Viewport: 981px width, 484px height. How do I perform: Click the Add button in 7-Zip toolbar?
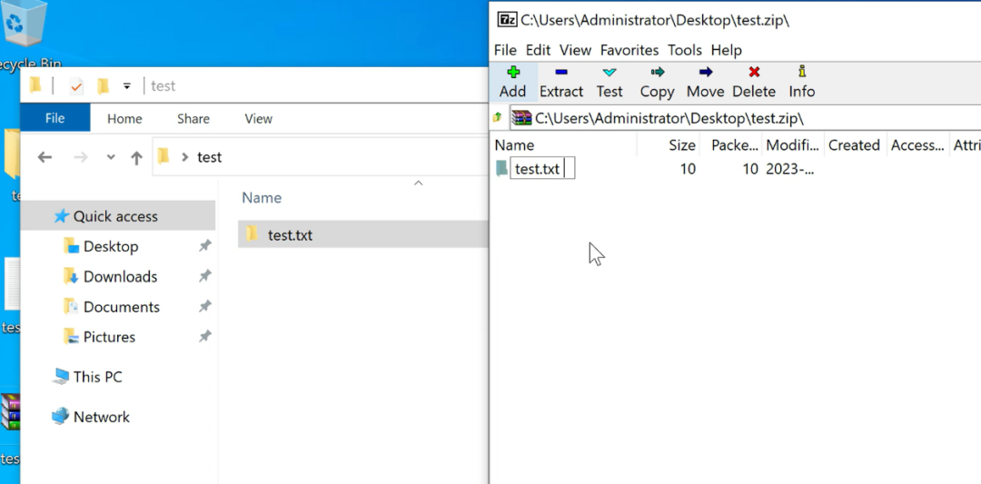coord(512,82)
